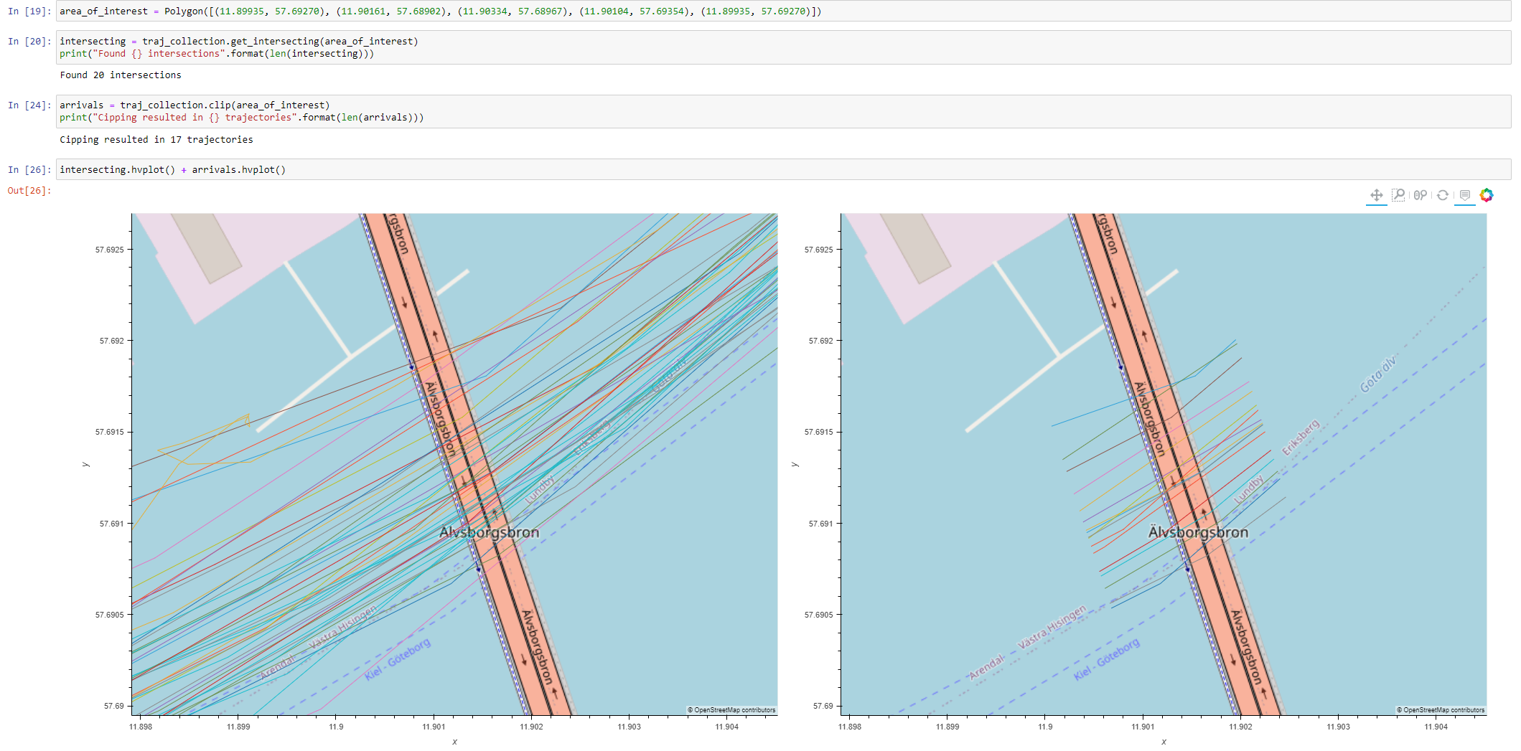
Task: Open left map's OpenStreetMap contributors link
Action: 731,709
